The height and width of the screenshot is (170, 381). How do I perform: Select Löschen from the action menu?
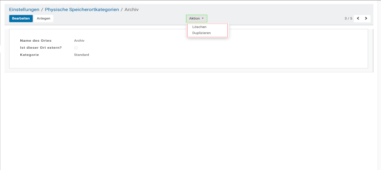199,27
